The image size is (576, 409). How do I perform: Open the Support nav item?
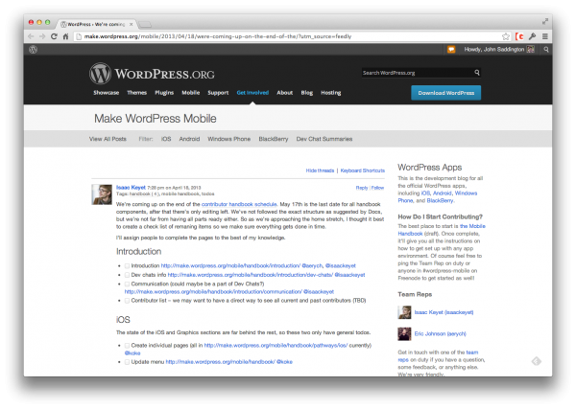point(218,93)
